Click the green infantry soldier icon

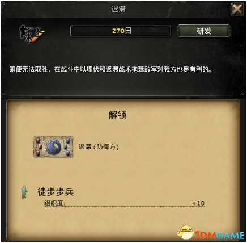(24, 192)
